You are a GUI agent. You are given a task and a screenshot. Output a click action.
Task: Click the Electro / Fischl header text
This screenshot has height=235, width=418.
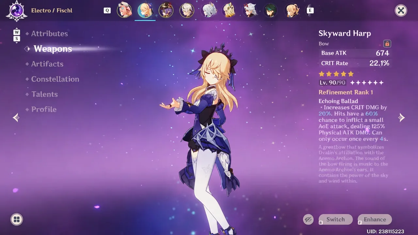coord(52,10)
